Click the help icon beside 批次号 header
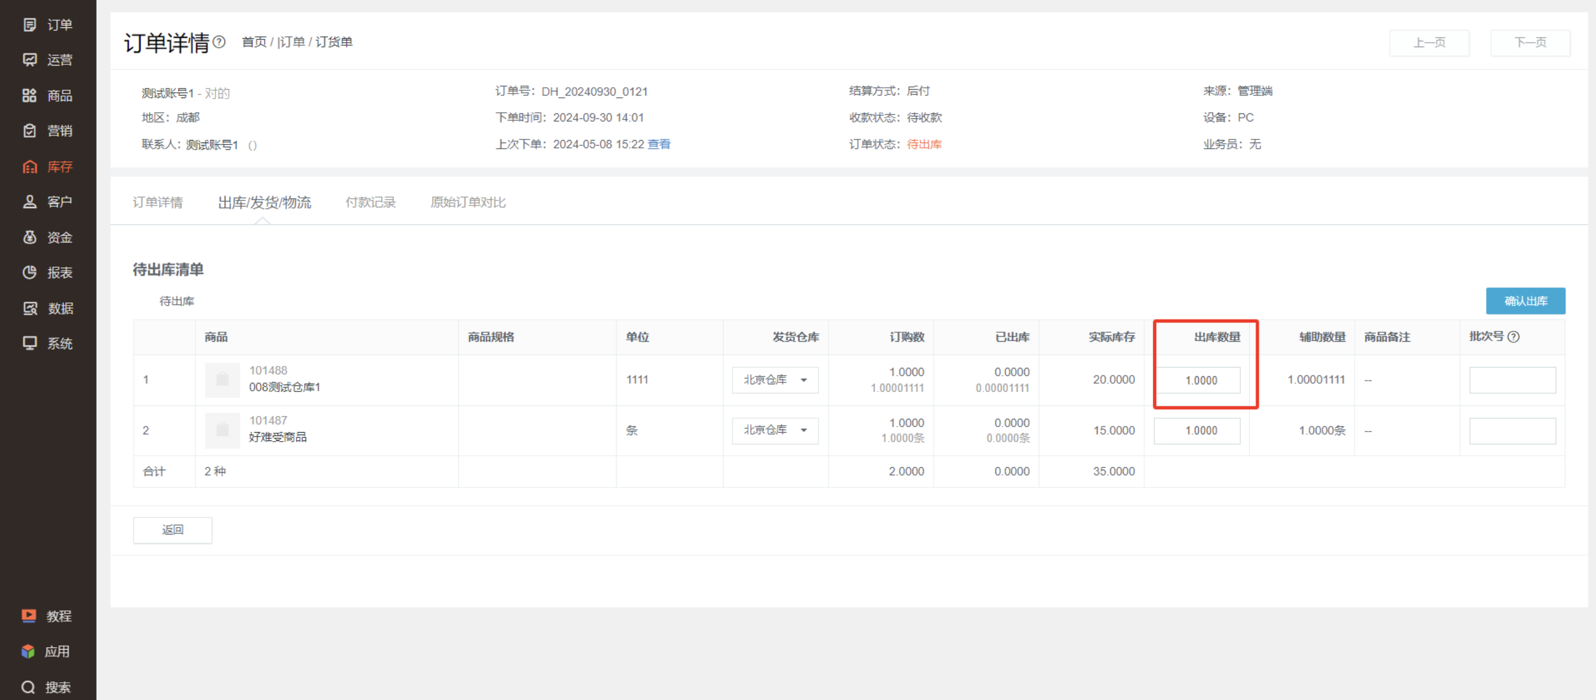Screen dimensions: 1596x700 [x=1514, y=337]
